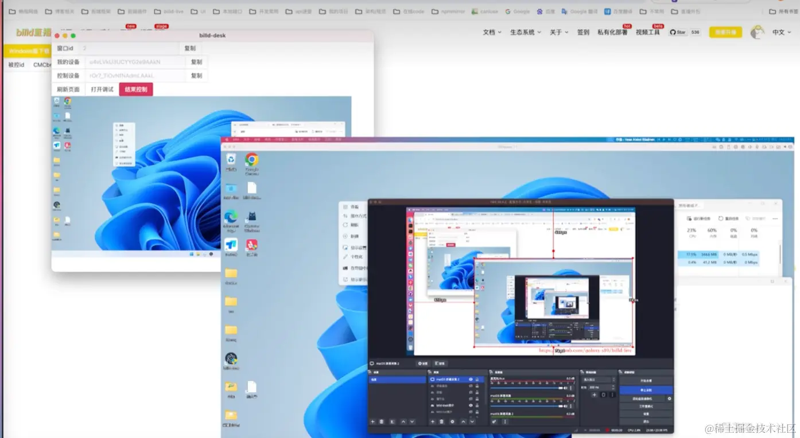The height and width of the screenshot is (438, 800).
Task: Expand the 关于 dropdown in site navbar
Action: pyautogui.click(x=559, y=32)
